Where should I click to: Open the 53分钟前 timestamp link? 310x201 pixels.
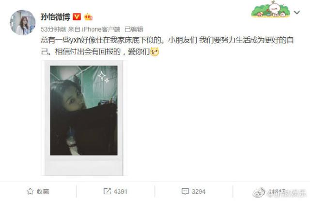coord(53,29)
